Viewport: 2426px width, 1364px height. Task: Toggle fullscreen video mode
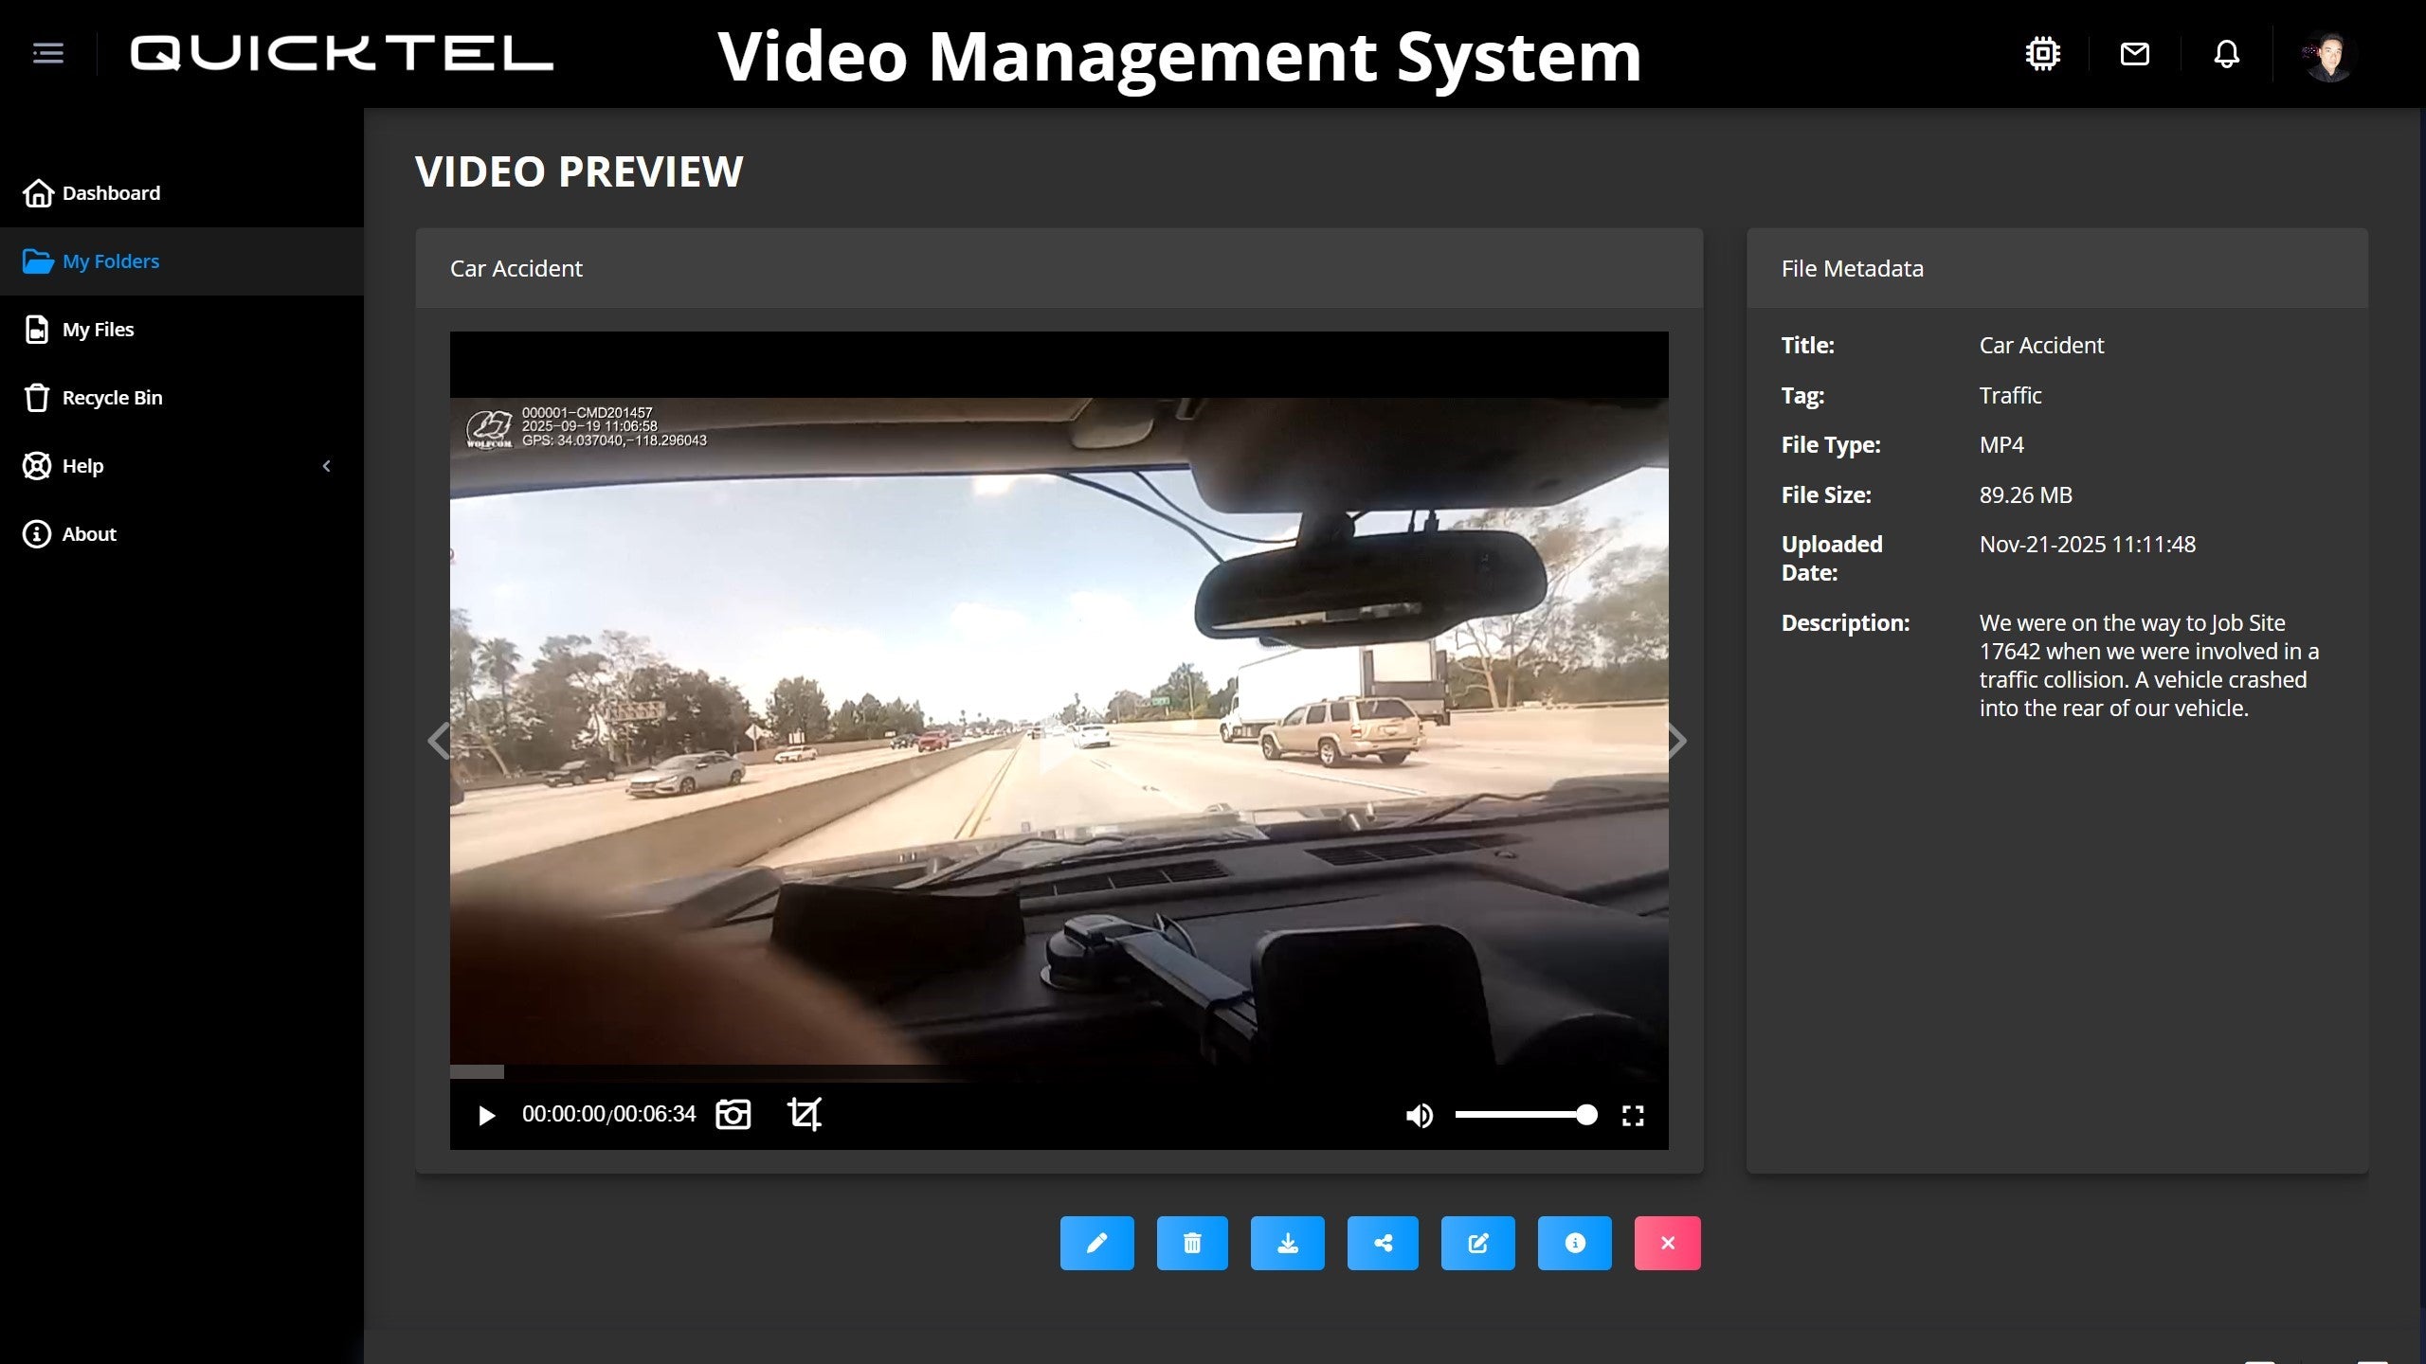coord(1632,1116)
